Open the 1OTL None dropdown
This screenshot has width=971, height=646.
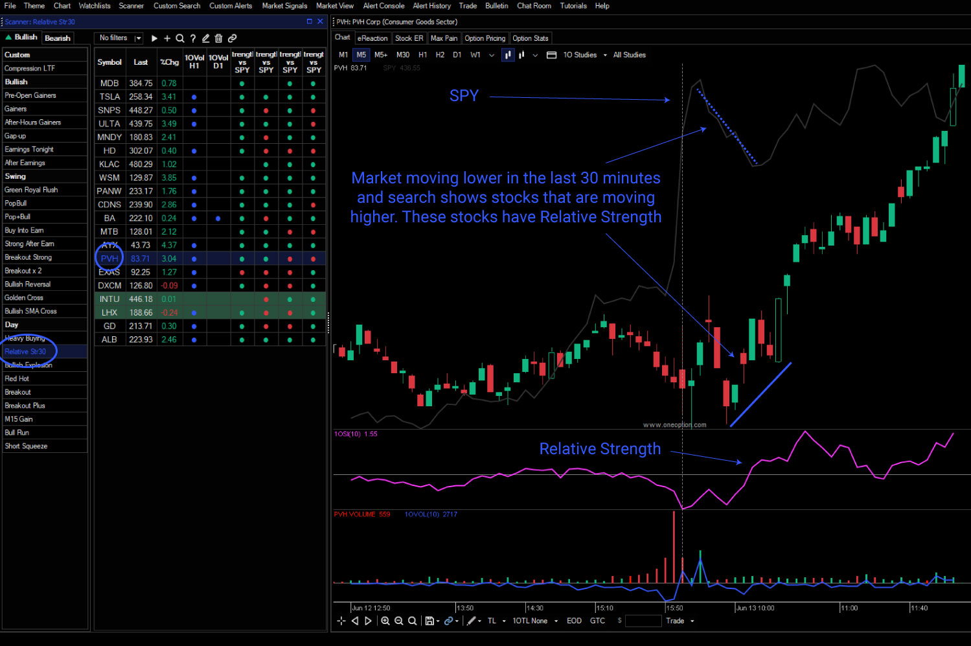coord(530,621)
